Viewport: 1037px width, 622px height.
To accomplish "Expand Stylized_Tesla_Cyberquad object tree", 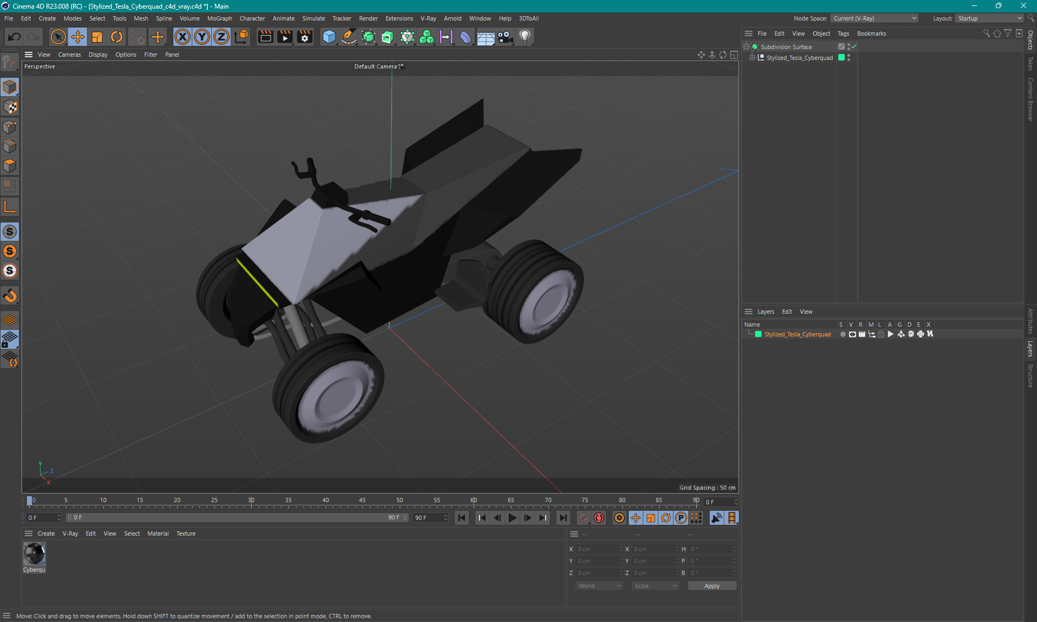I will pyautogui.click(x=752, y=57).
